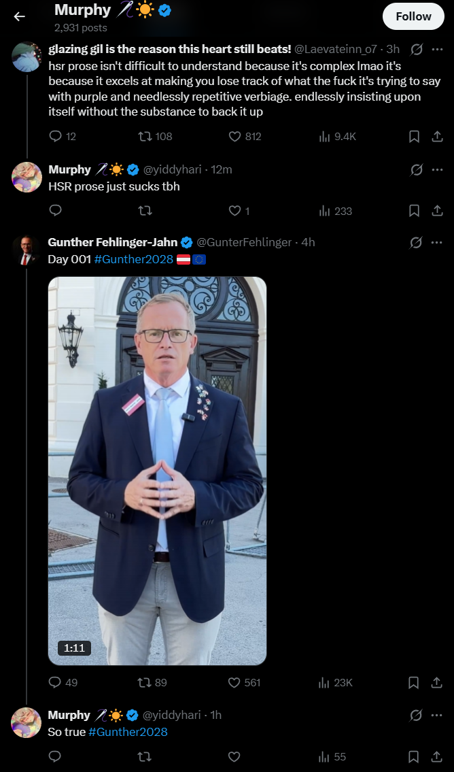Go back using the arrow icon
Image resolution: width=454 pixels, height=772 pixels.
coord(19,17)
